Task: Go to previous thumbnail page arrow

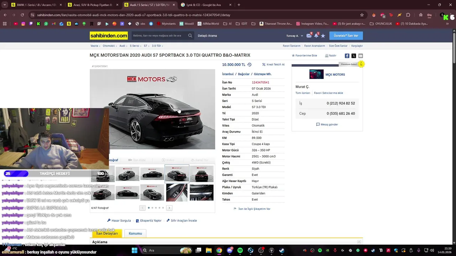Action: [x=142, y=208]
